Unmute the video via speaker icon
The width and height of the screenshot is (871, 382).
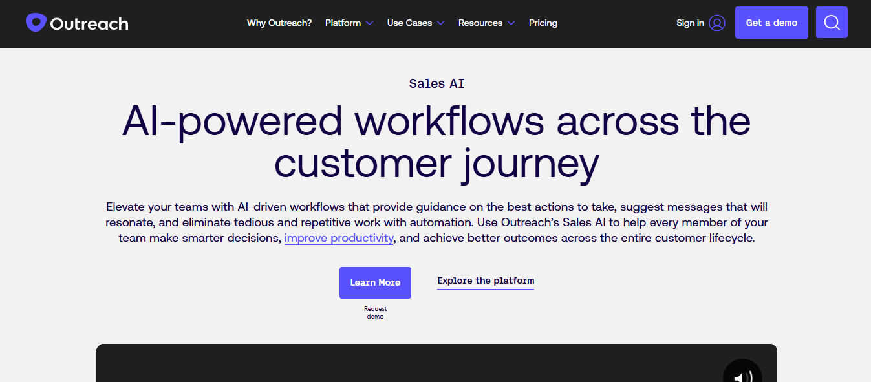coord(742,376)
